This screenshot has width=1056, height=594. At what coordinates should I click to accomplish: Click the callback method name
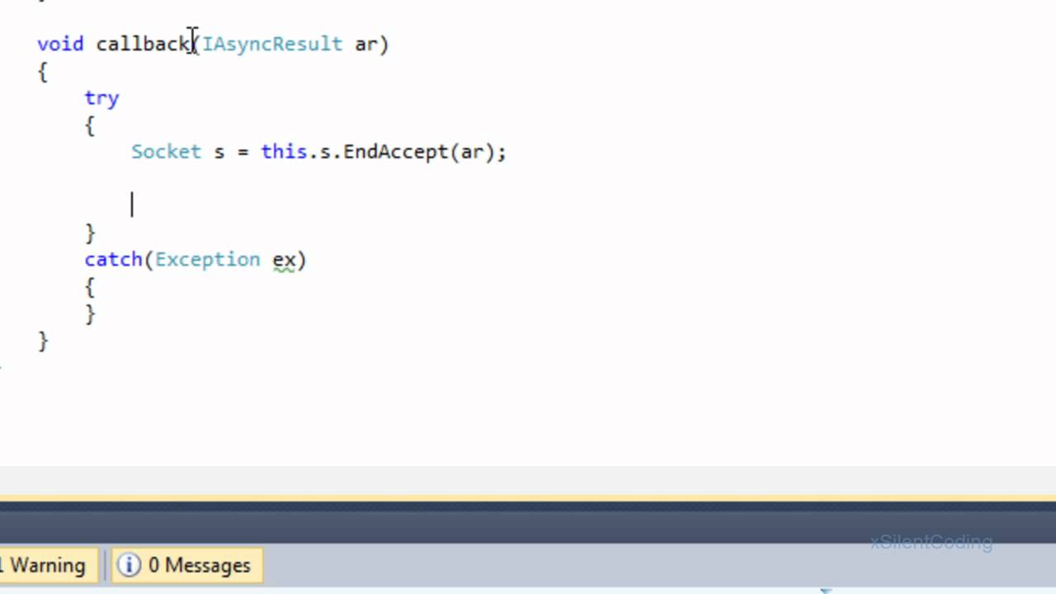[144, 44]
